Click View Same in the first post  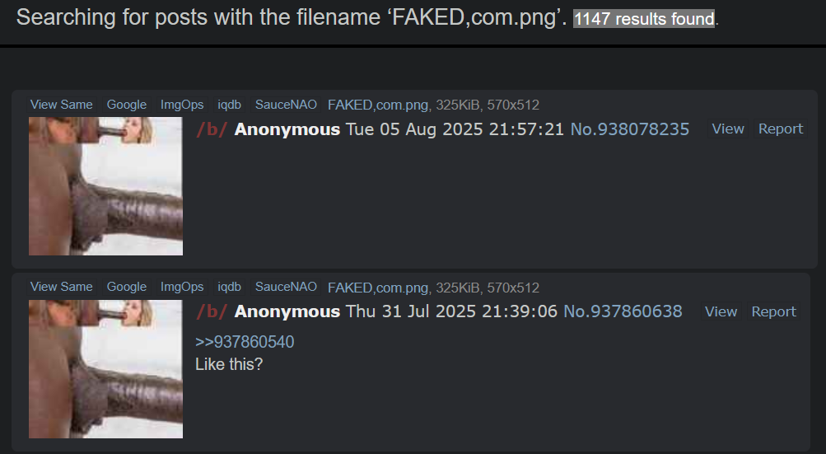[x=61, y=105]
